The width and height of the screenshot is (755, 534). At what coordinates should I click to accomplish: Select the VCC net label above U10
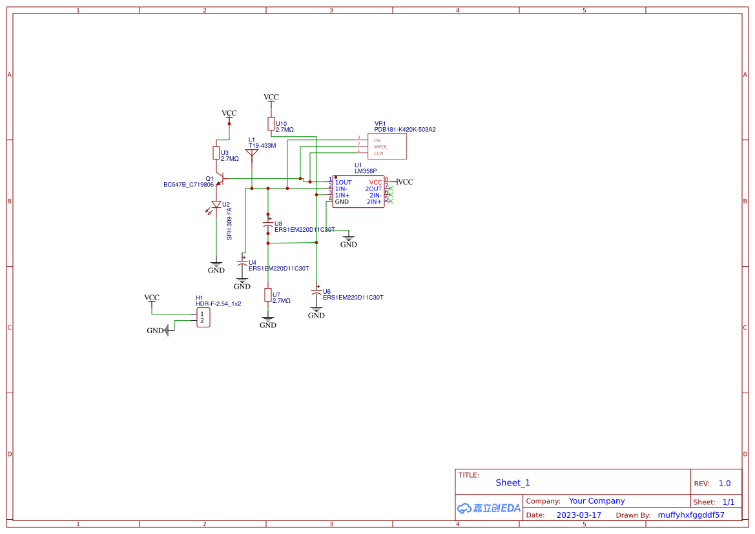[x=271, y=98]
